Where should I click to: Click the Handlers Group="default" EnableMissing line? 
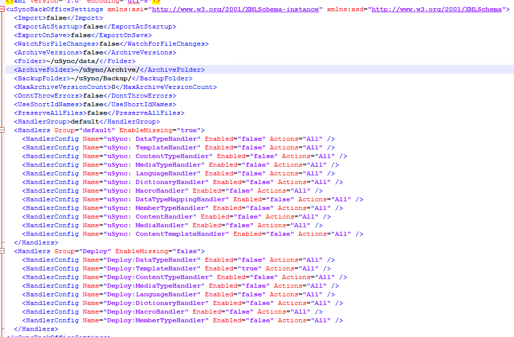pyautogui.click(x=109, y=130)
